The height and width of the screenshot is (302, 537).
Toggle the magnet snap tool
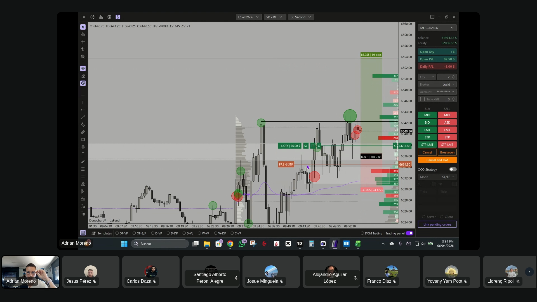[83, 83]
